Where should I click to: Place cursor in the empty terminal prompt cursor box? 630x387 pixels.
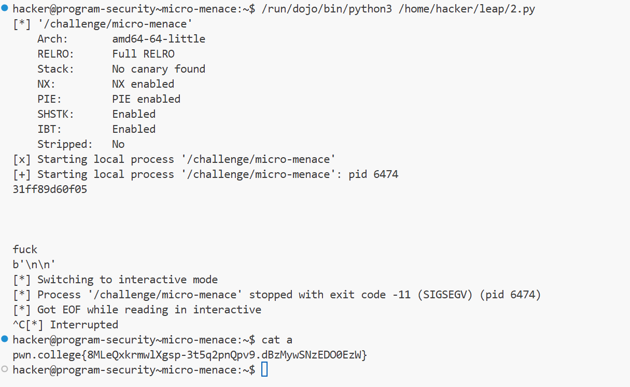point(264,370)
